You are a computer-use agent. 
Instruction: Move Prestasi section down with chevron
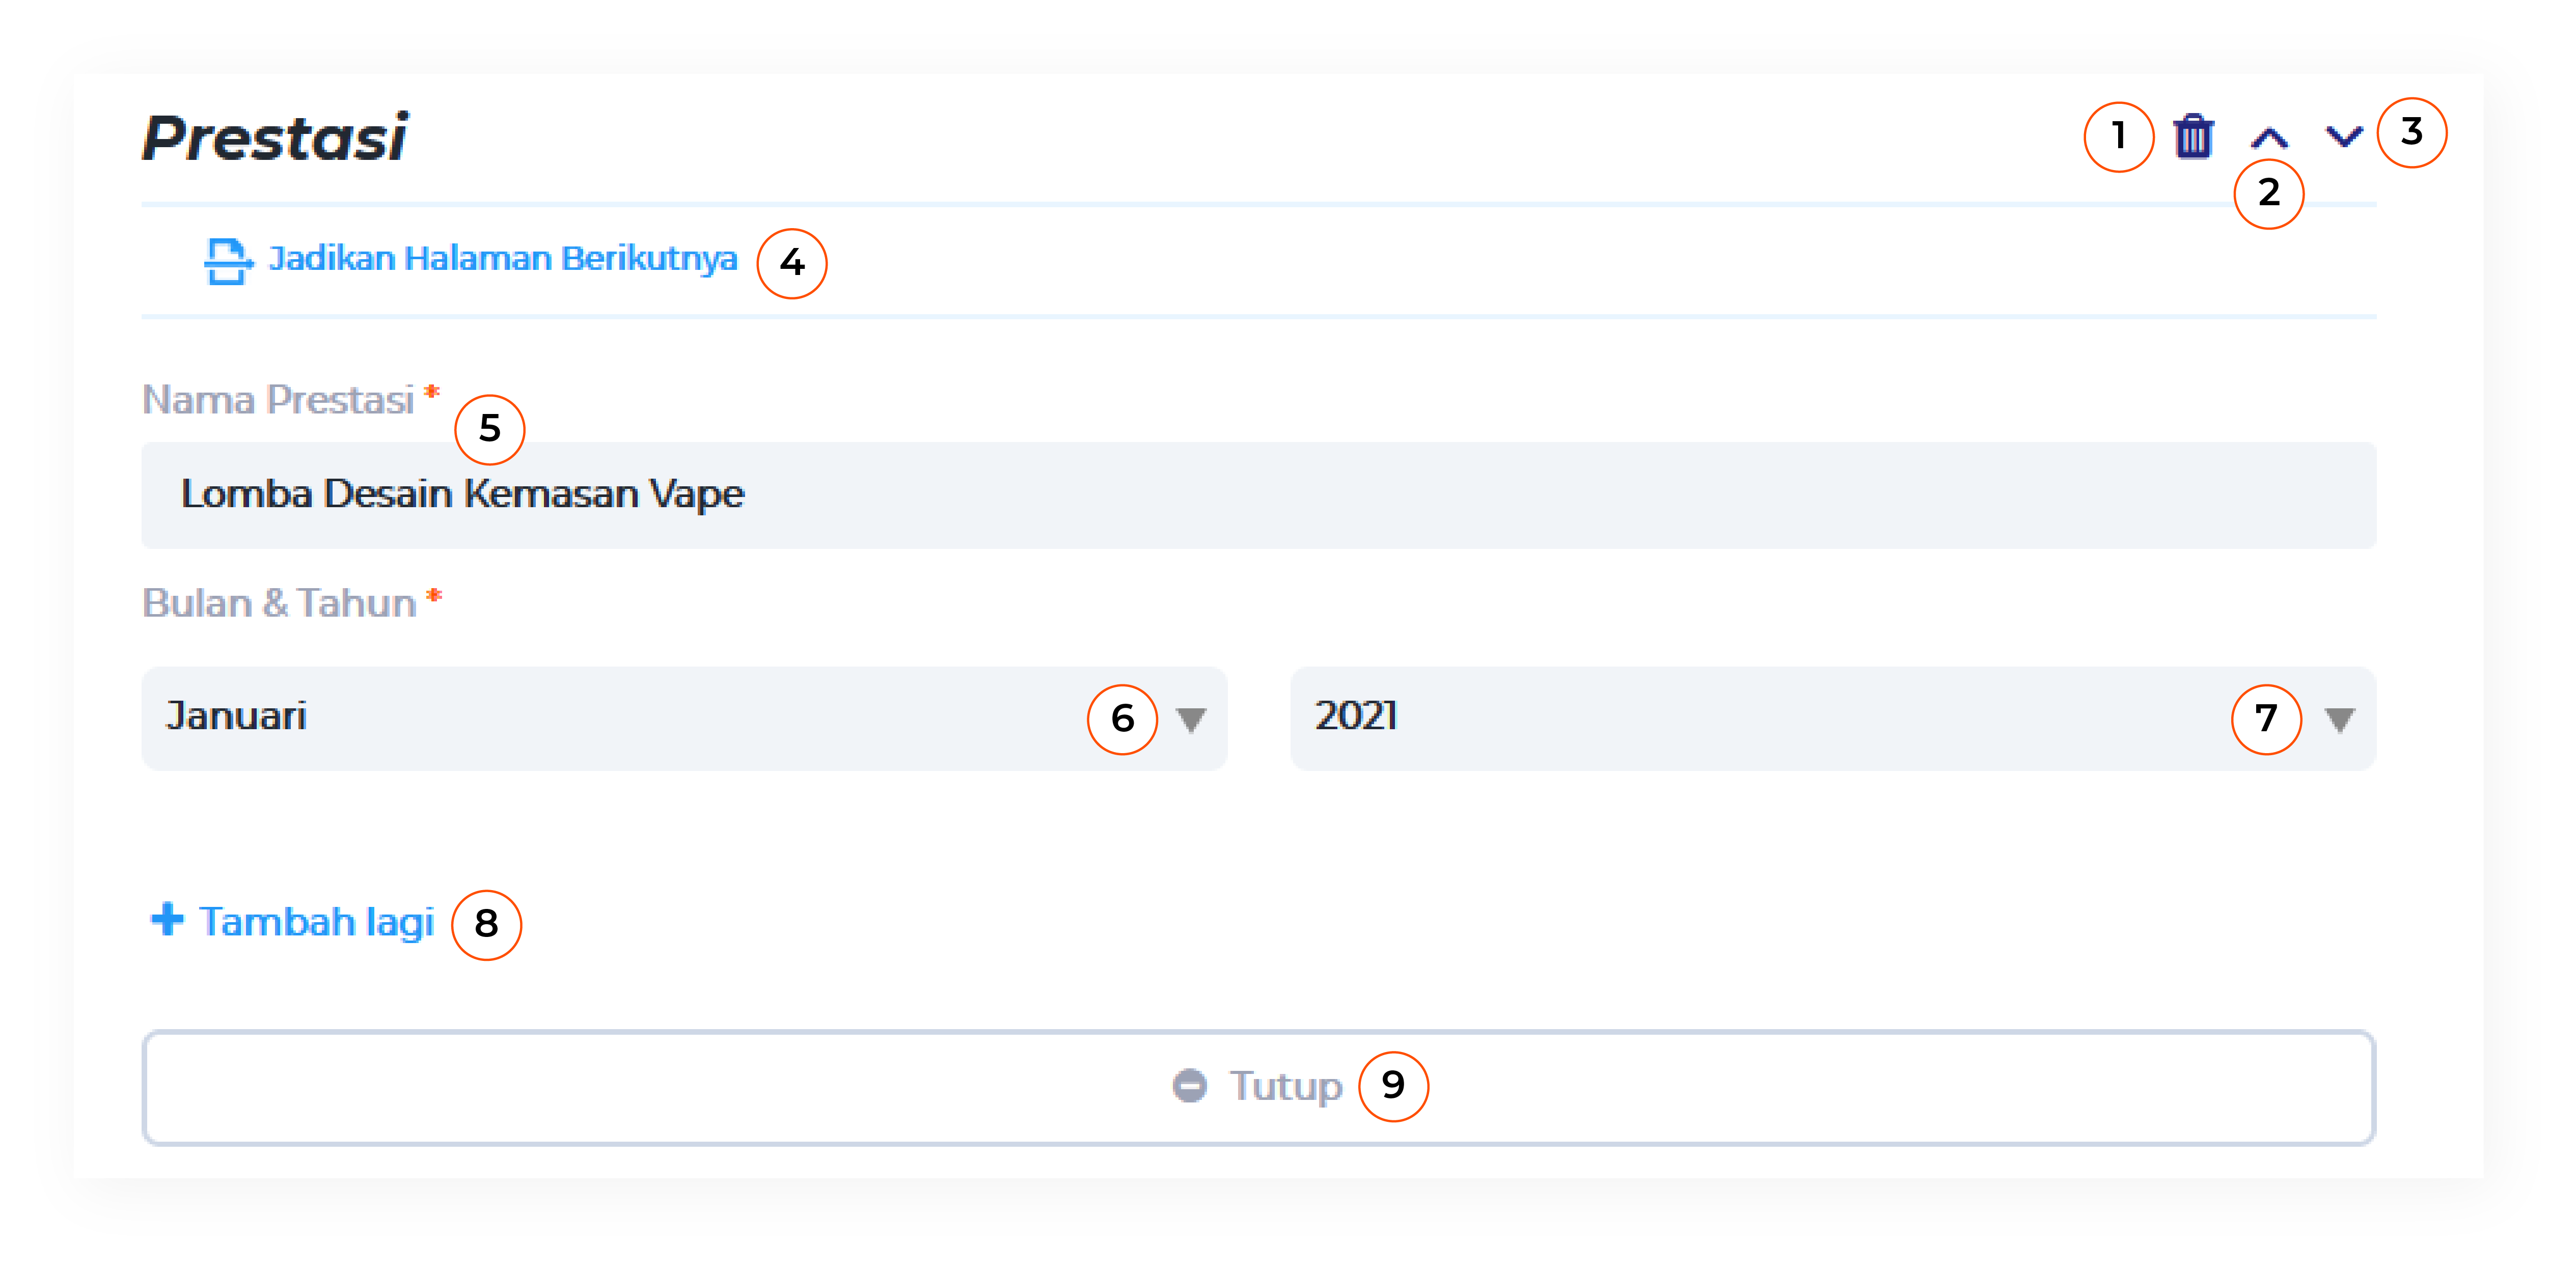tap(2344, 136)
